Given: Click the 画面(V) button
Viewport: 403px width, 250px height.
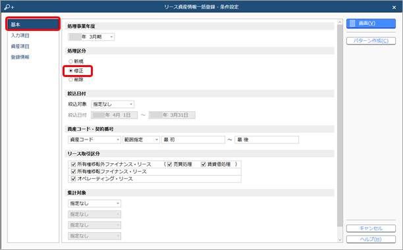Looking at the screenshot, I should [371, 24].
